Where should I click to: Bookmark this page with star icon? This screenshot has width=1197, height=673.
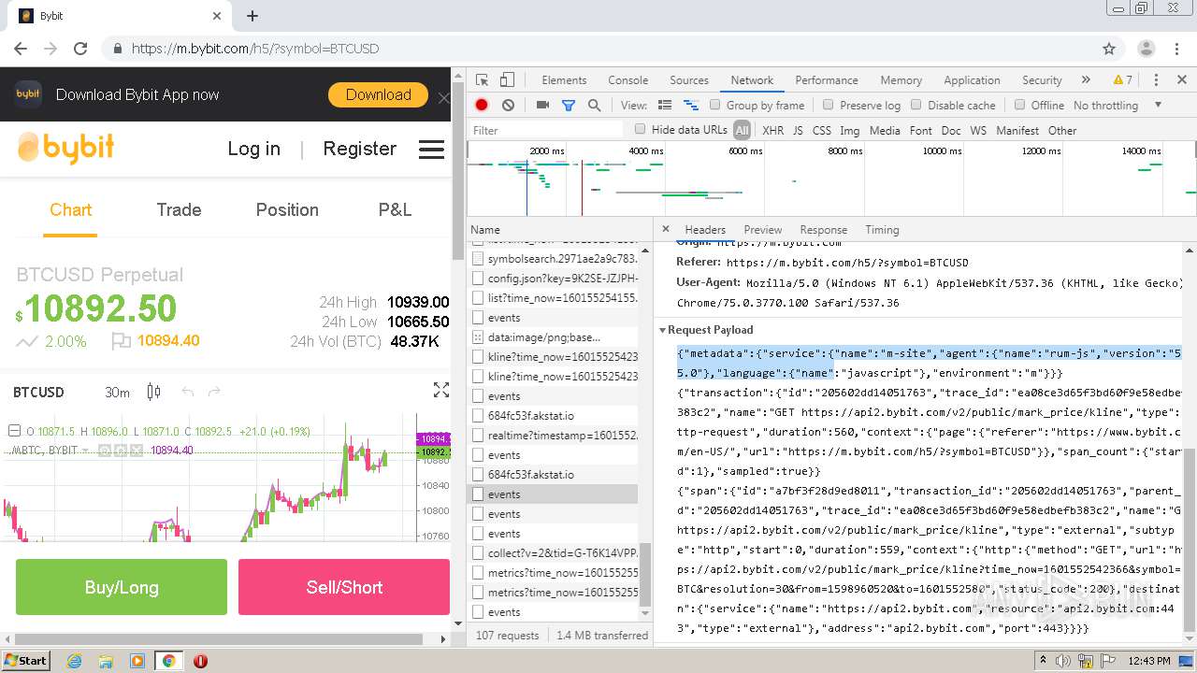coord(1109,49)
